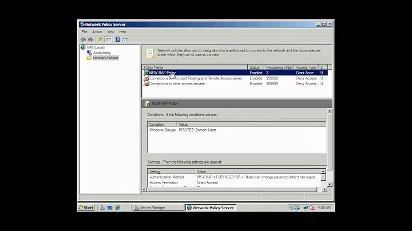The width and height of the screenshot is (412, 231).
Task: Click horizontal scroll left arrow
Action: [x=144, y=189]
